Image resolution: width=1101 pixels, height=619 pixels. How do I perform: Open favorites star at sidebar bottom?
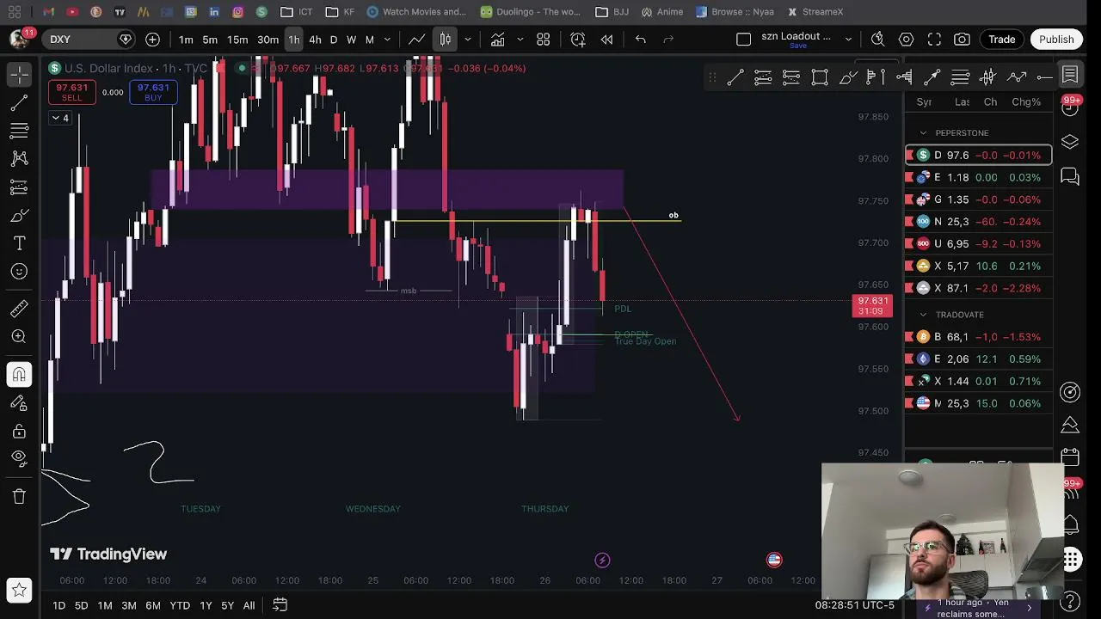pos(19,591)
